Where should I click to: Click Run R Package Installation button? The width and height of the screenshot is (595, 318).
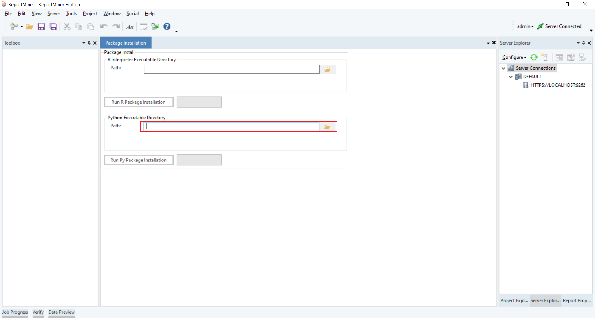[139, 102]
